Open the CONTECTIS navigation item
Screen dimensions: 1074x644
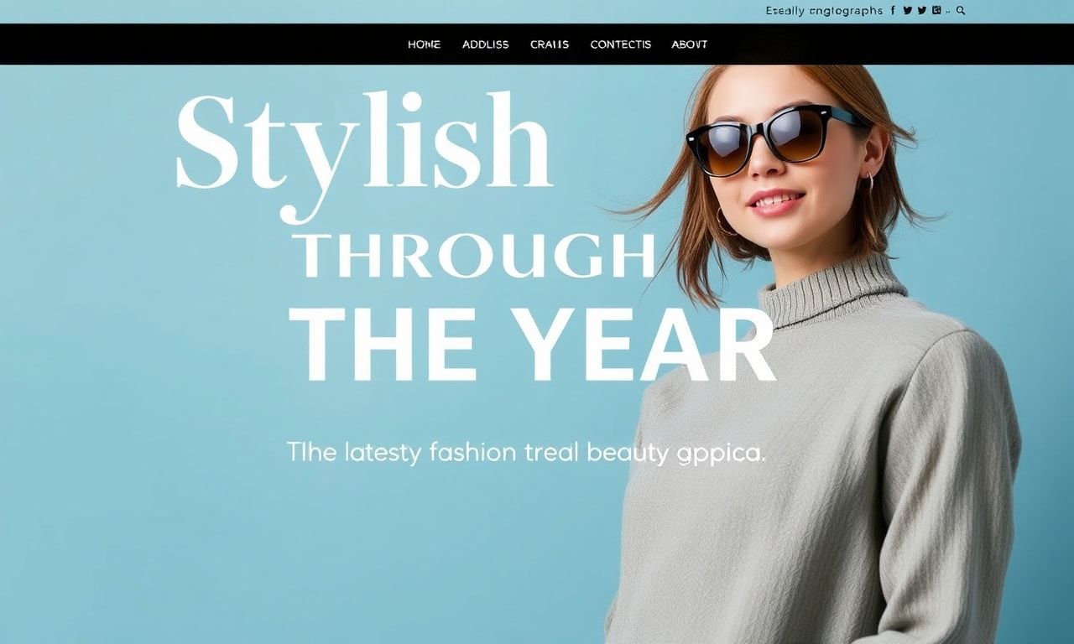pos(620,44)
